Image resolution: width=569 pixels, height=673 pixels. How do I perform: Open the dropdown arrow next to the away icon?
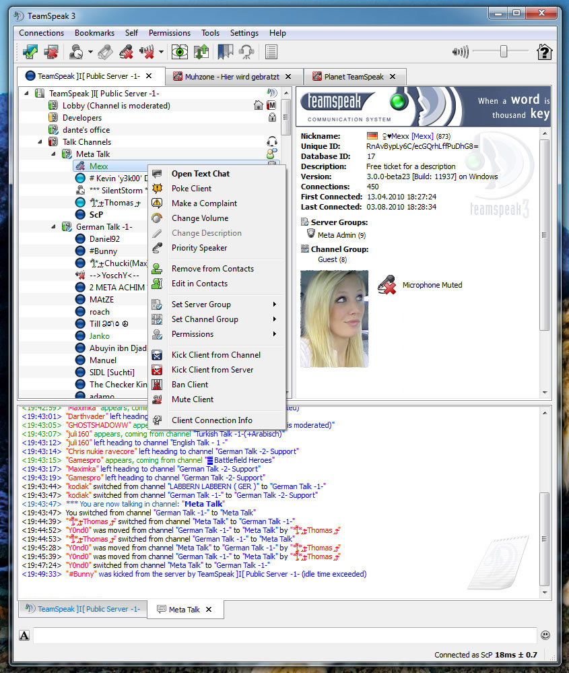tap(90, 52)
